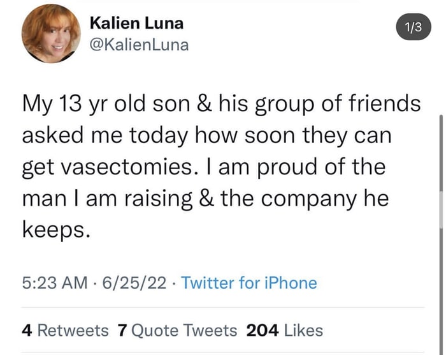This screenshot has width=446, height=355.
Task: Click the vertical scrollbar on the right edge
Action: pyautogui.click(x=441, y=172)
